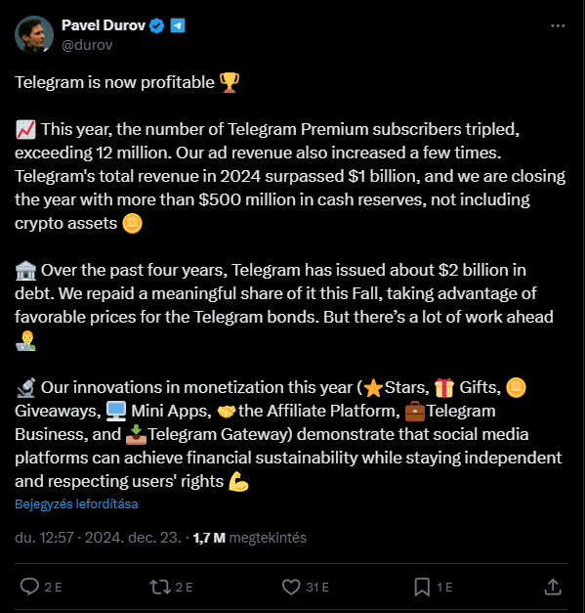Translate post via Bejegyzés lefordítása link
Image resolution: width=585 pixels, height=613 pixels.
tap(76, 504)
